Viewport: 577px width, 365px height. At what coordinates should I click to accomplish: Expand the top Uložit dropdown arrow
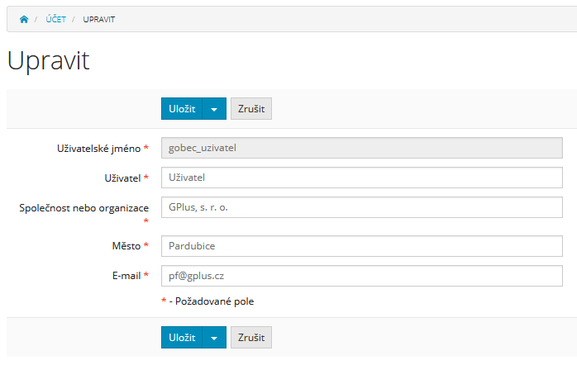[214, 109]
